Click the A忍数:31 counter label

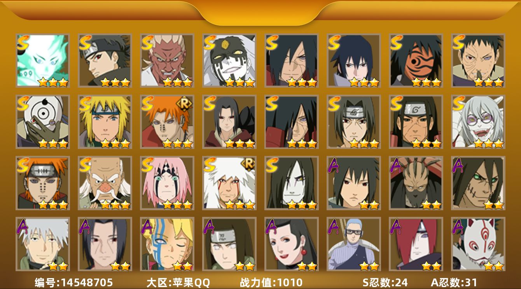tap(454, 282)
